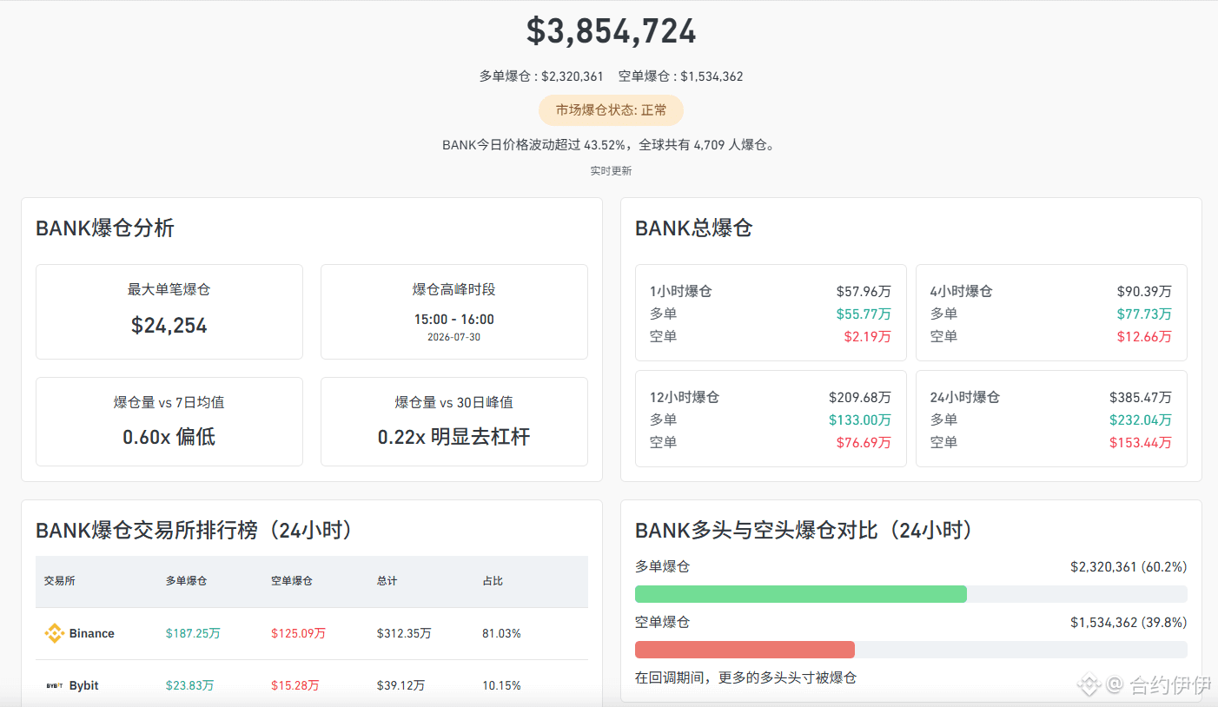Click Binance share 81.03%

click(501, 634)
